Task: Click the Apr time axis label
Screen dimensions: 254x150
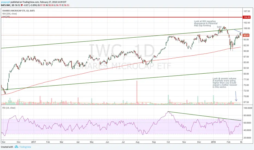Action: [x=78, y=142]
